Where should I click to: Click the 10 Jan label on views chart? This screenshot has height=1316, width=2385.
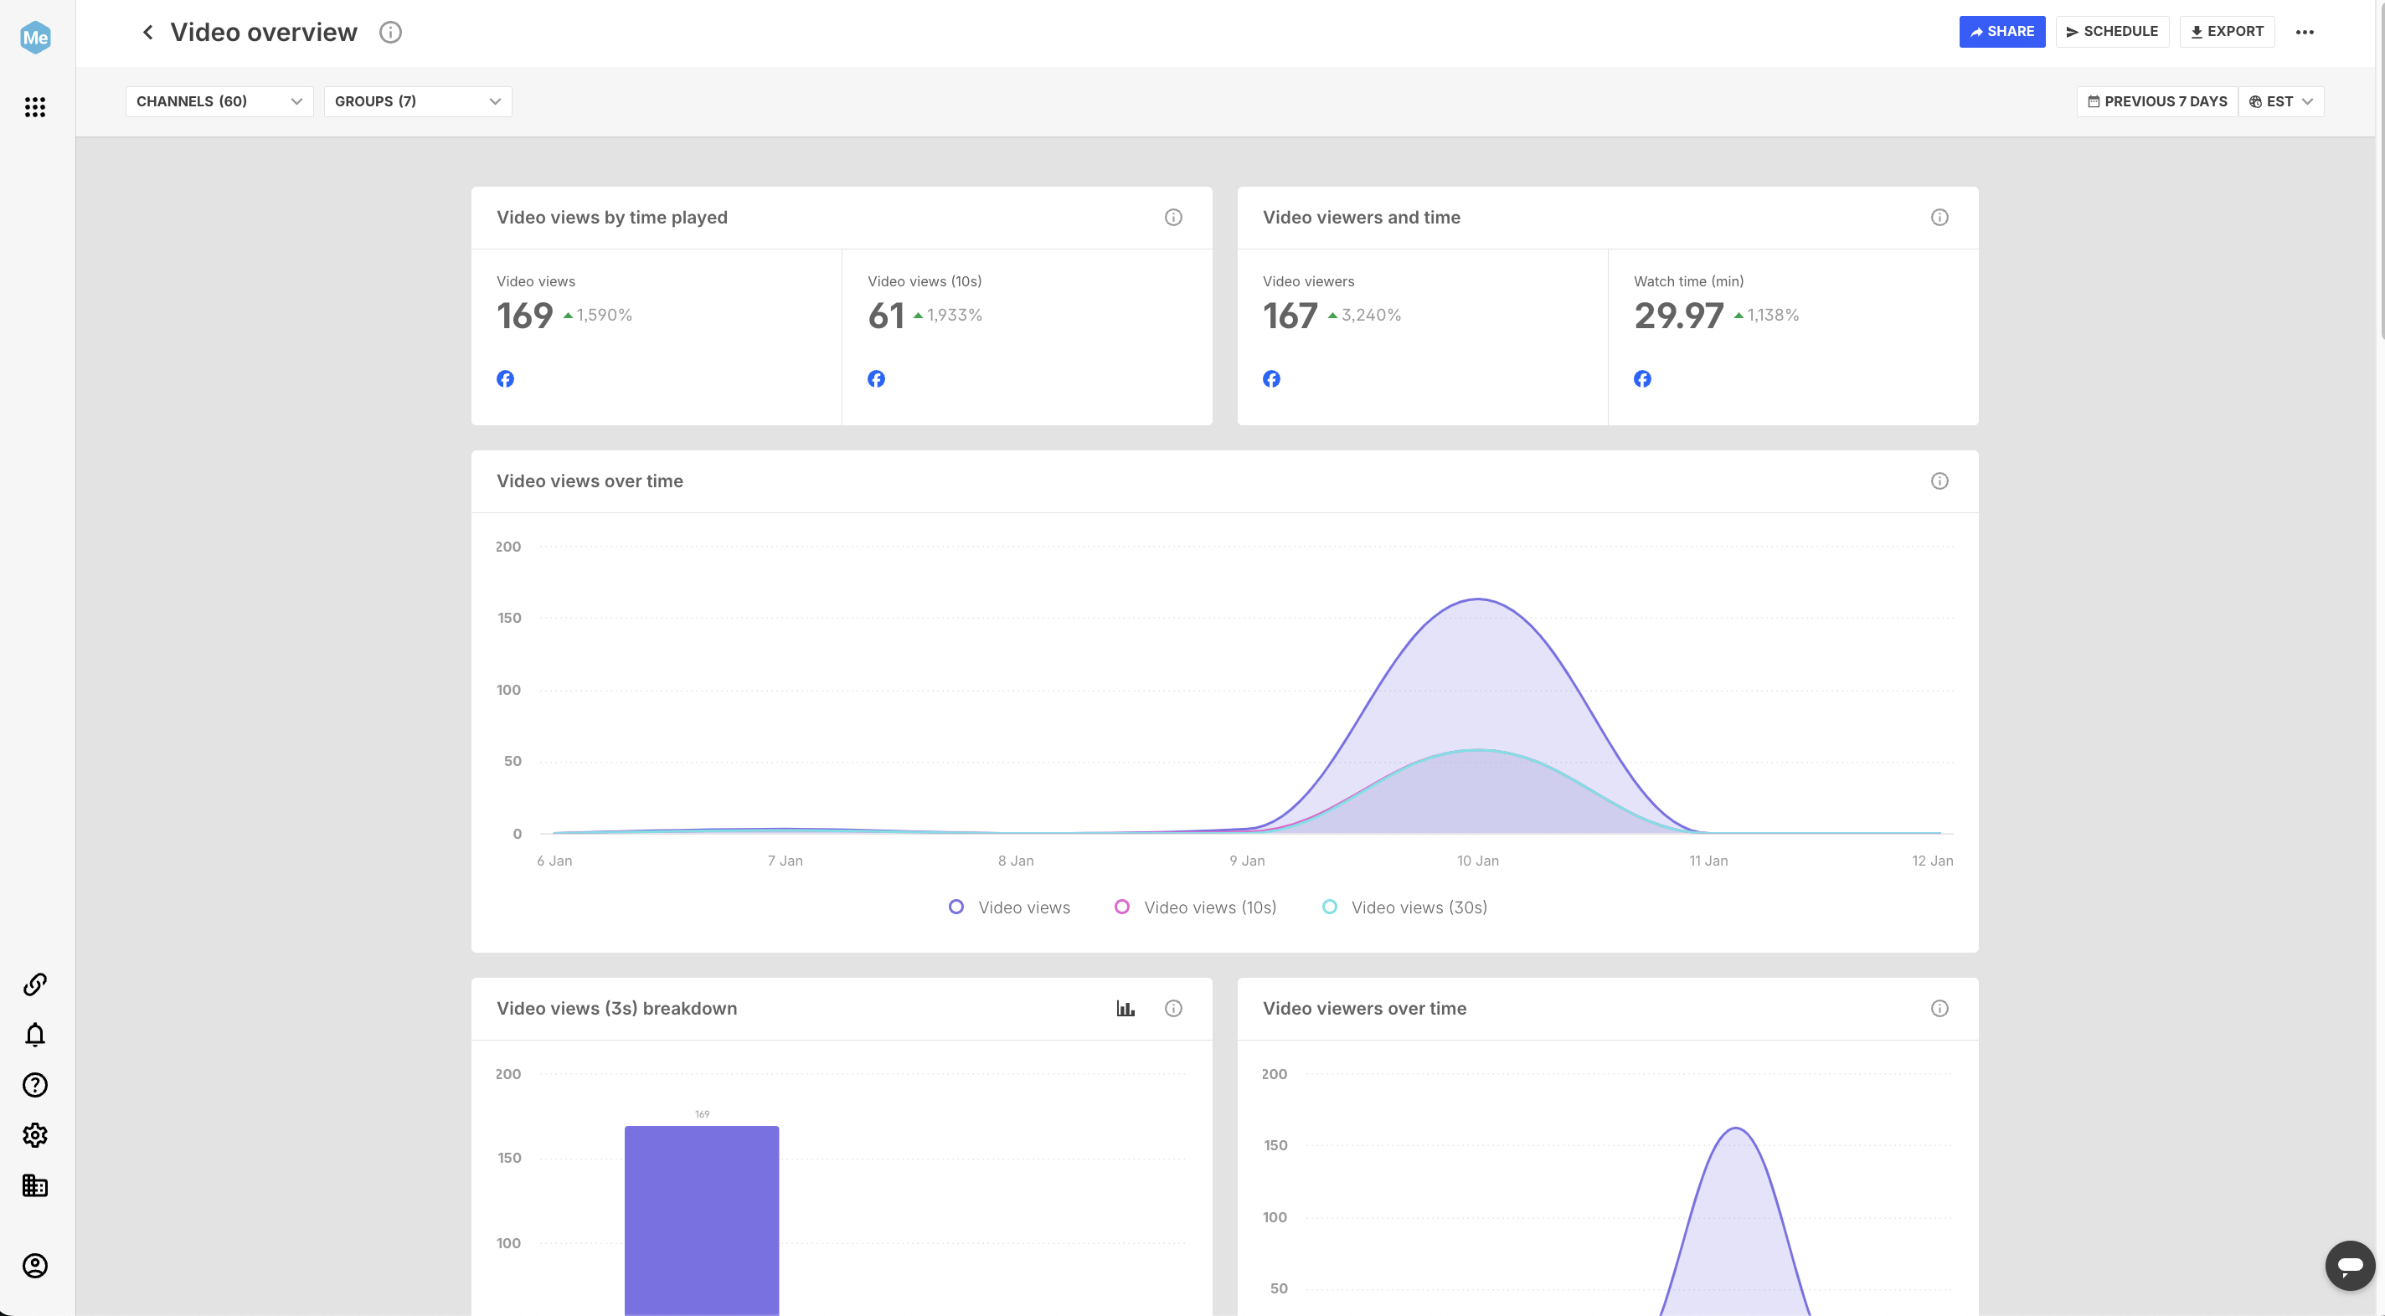pyautogui.click(x=1478, y=861)
